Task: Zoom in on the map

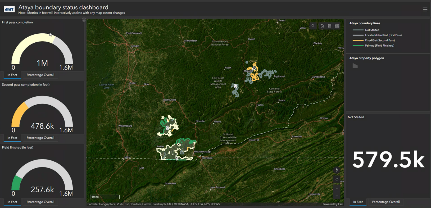Action: coord(337,188)
